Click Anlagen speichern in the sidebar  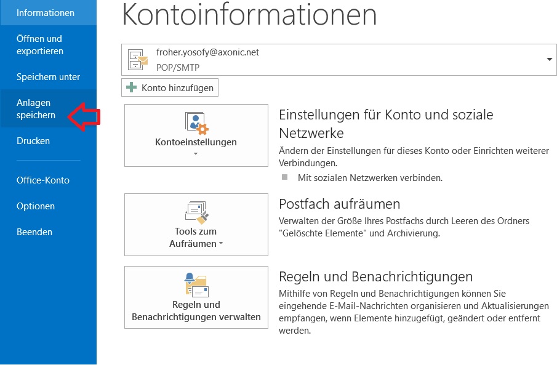click(x=48, y=109)
